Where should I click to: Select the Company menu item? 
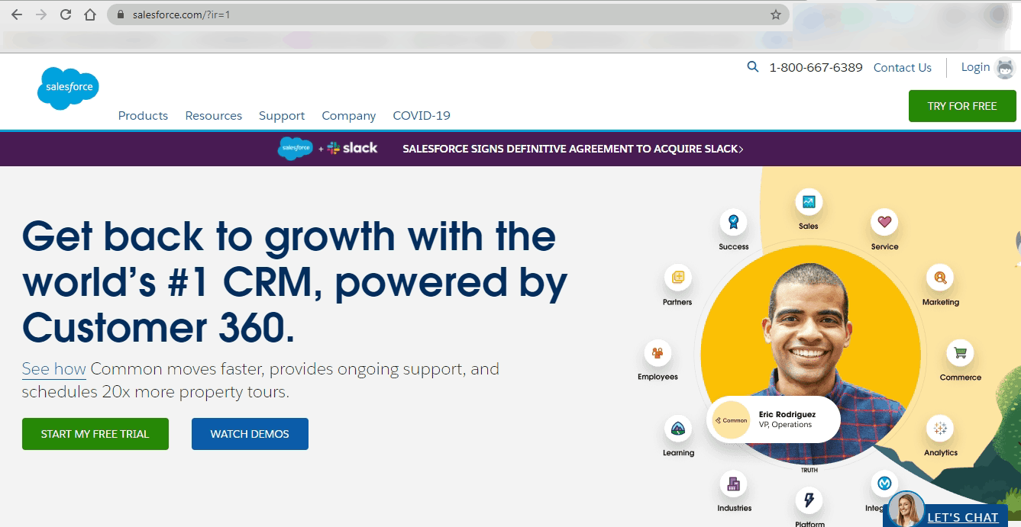348,115
